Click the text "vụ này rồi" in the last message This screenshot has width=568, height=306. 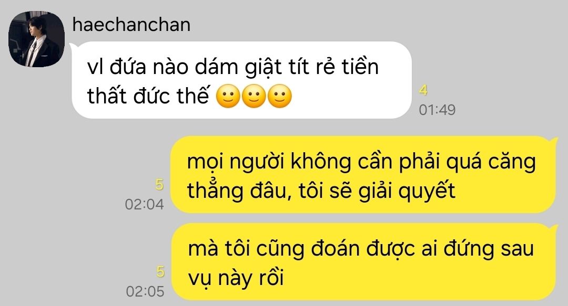click(x=236, y=279)
